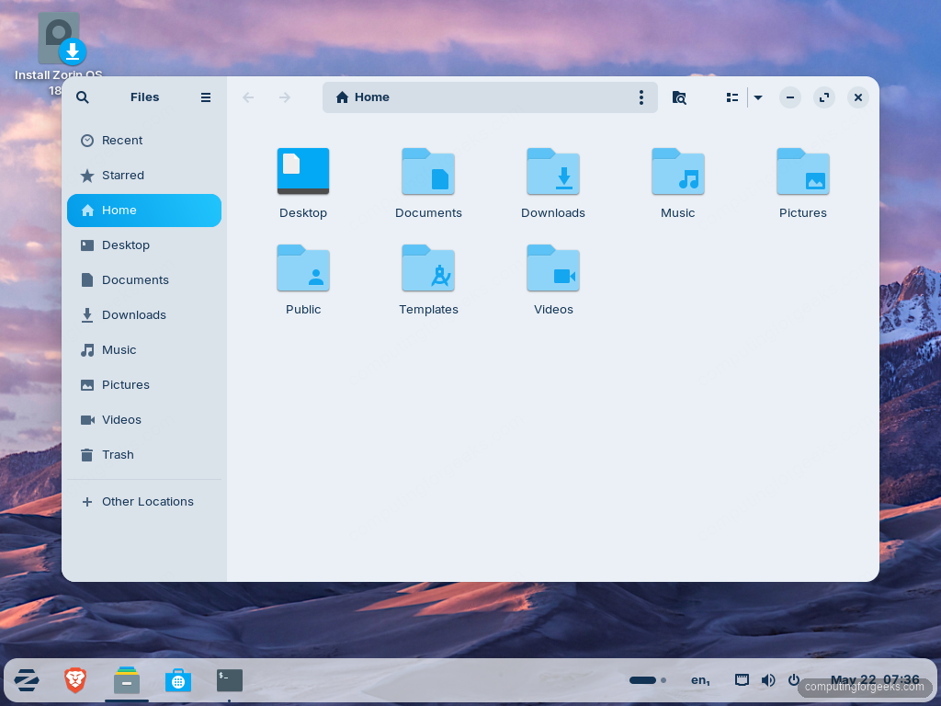This screenshot has height=706, width=941.
Task: Select the Desktop folder icon in main view
Action: point(303,171)
